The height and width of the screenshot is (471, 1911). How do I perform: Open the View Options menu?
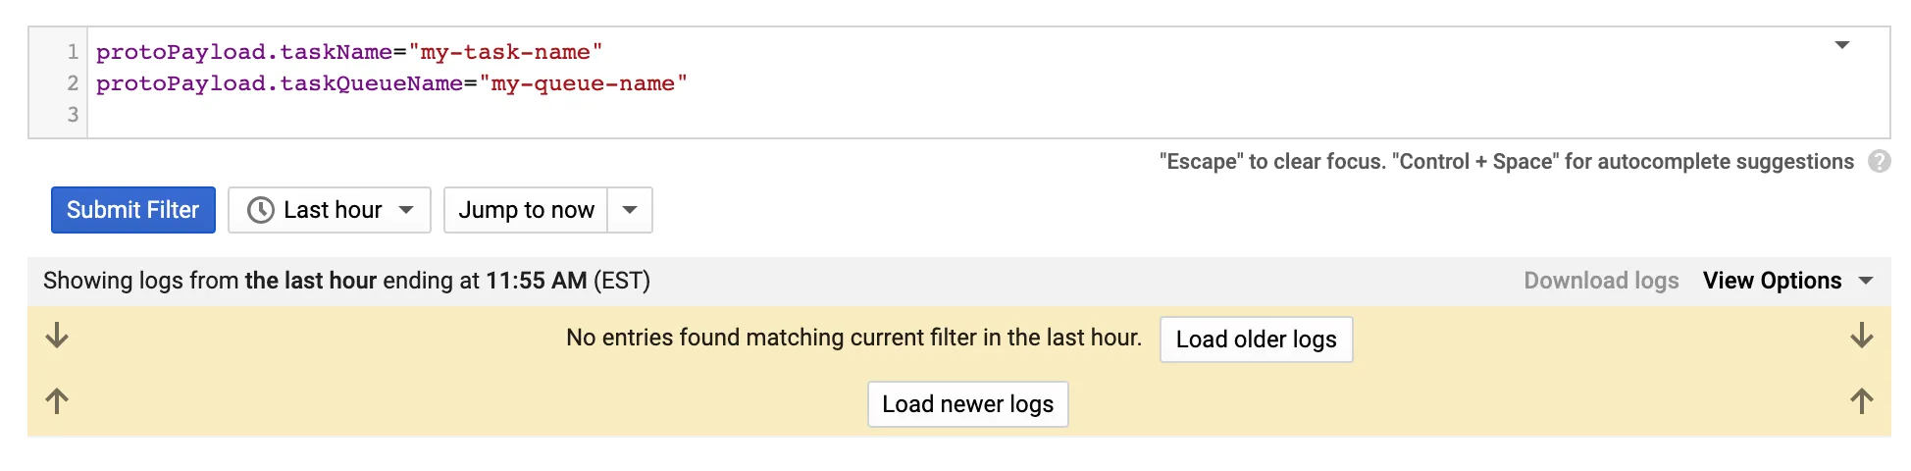[1787, 281]
